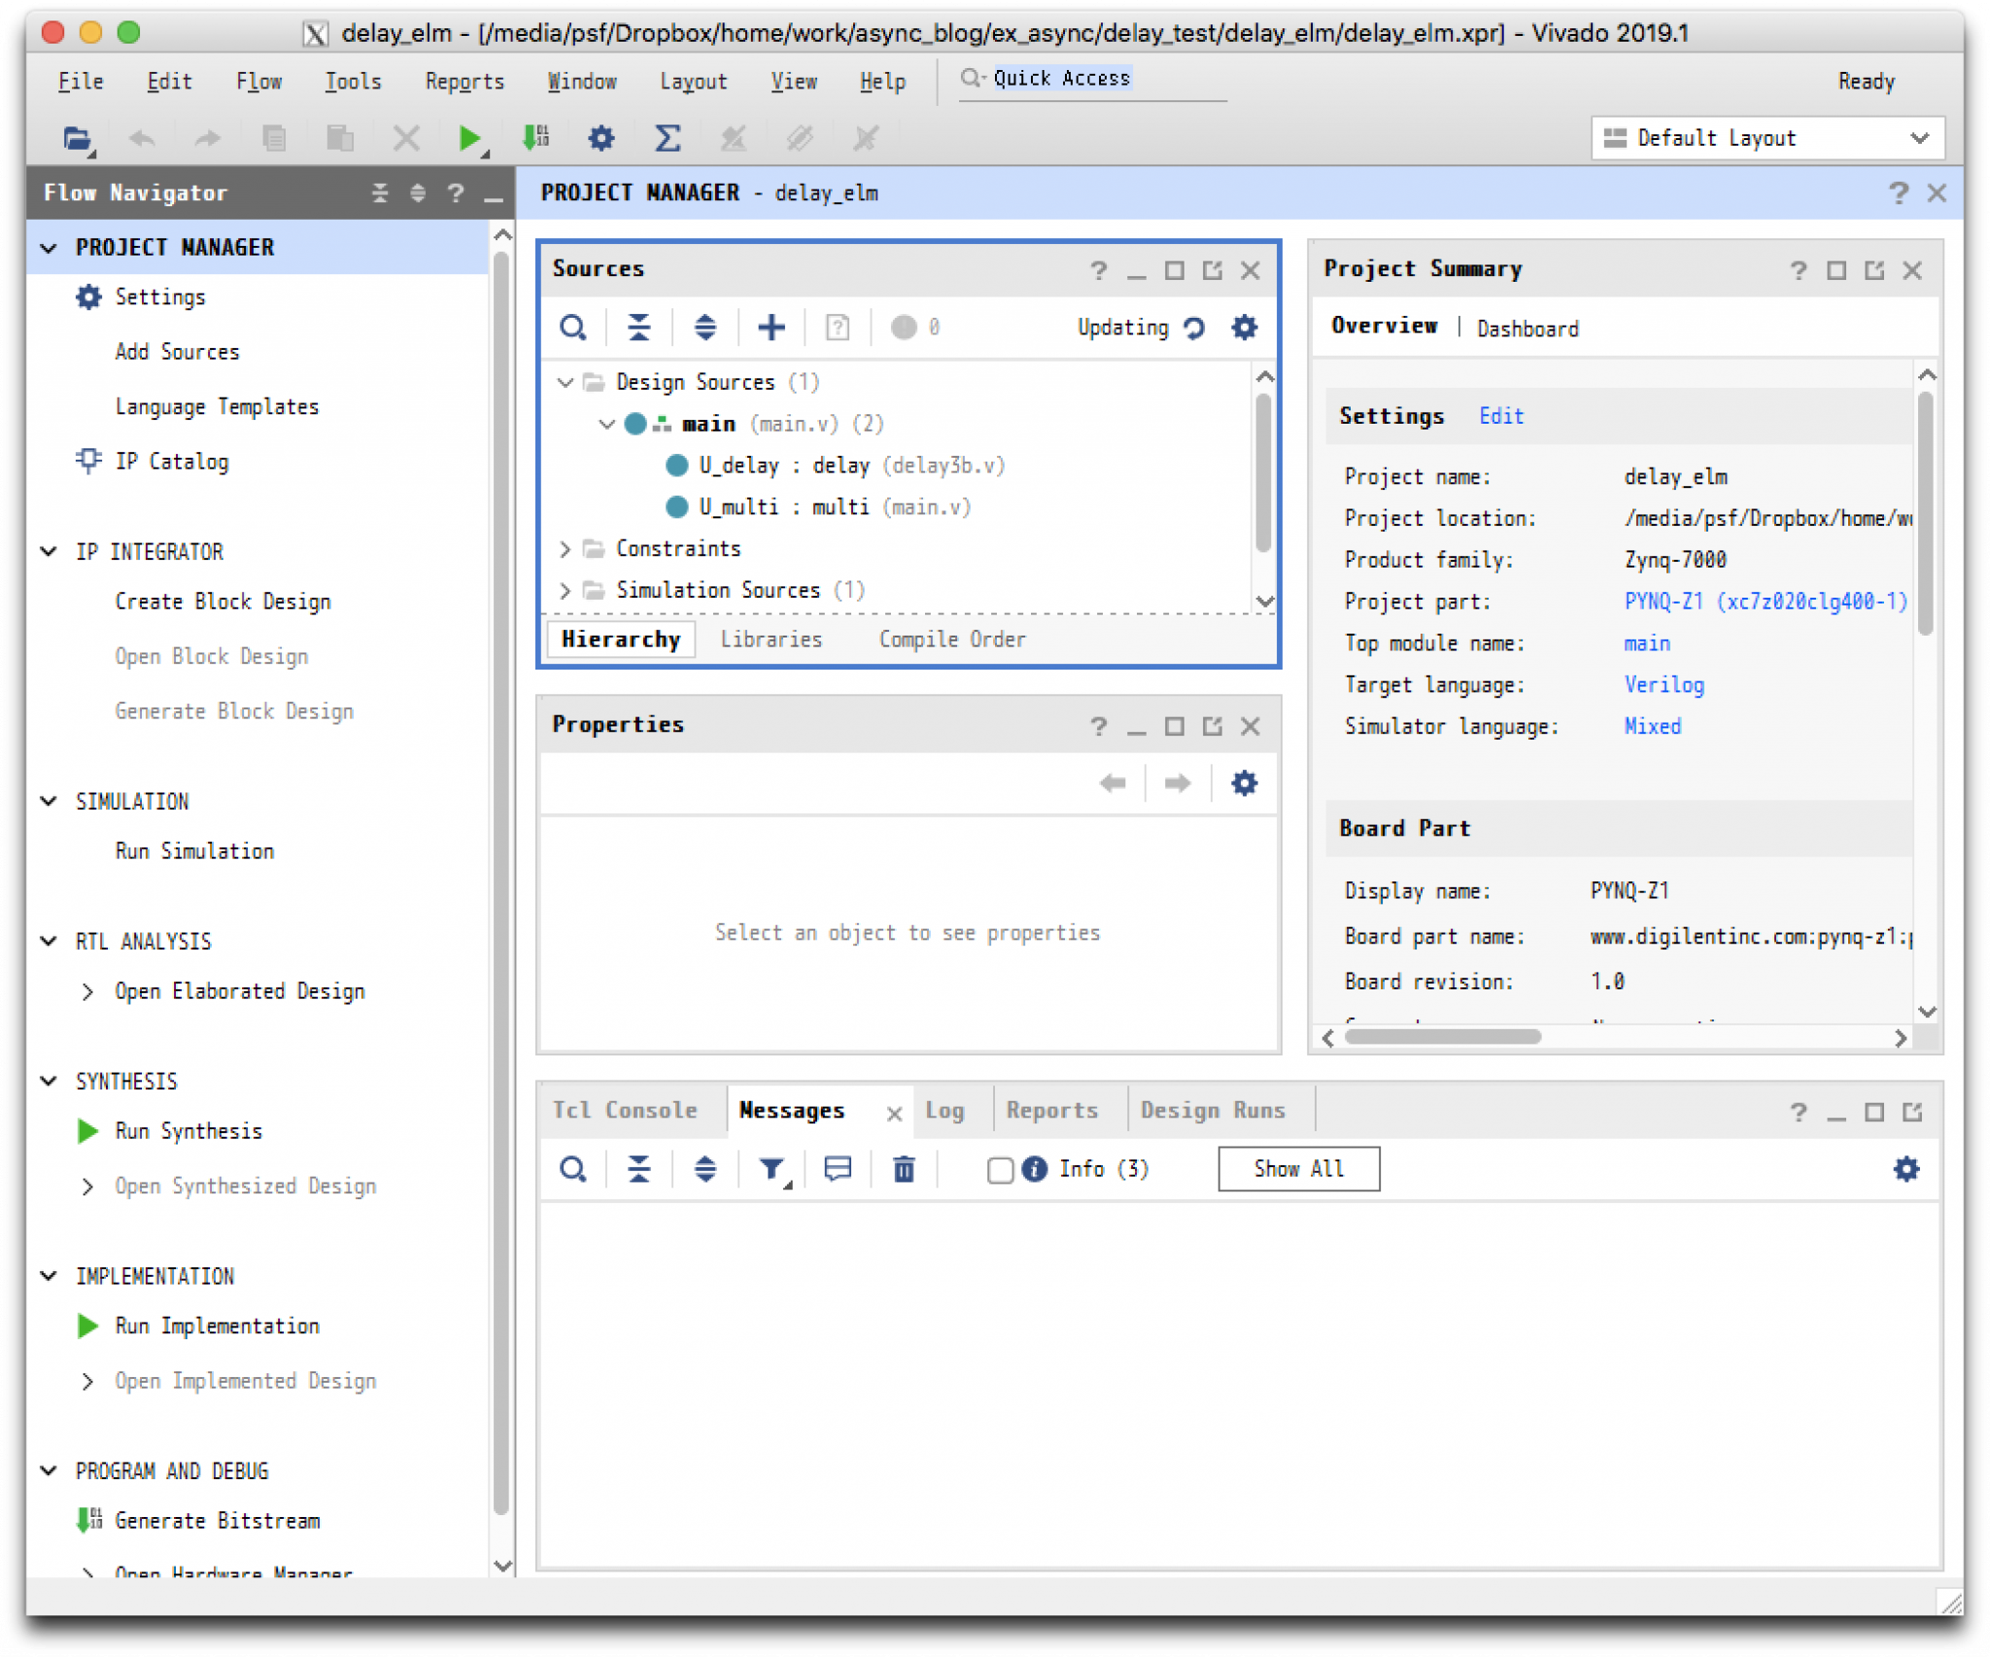
Task: Open the Default Layout dropdown
Action: point(1767,139)
